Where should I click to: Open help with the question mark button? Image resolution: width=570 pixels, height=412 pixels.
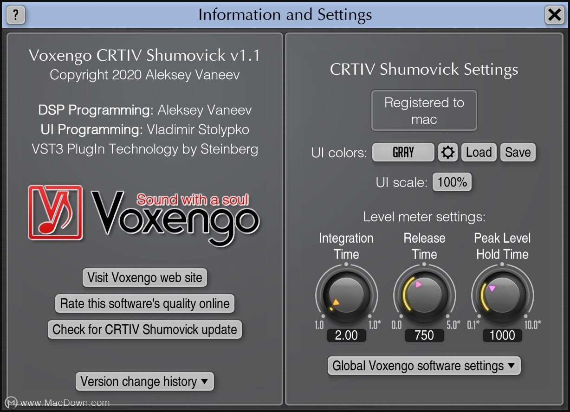[16, 15]
